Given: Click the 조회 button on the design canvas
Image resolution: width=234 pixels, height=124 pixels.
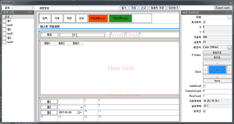Looking at the screenshot, I should (x=82, y=18).
